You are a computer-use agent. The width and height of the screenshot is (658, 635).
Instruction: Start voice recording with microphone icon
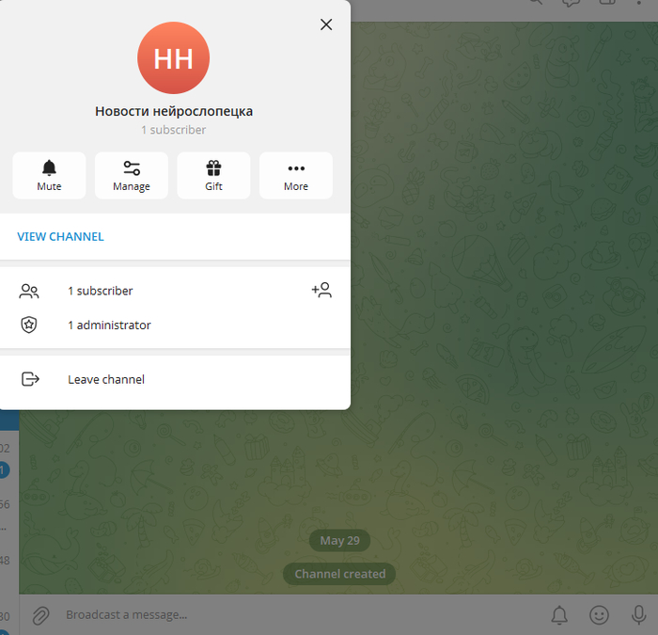click(x=638, y=615)
